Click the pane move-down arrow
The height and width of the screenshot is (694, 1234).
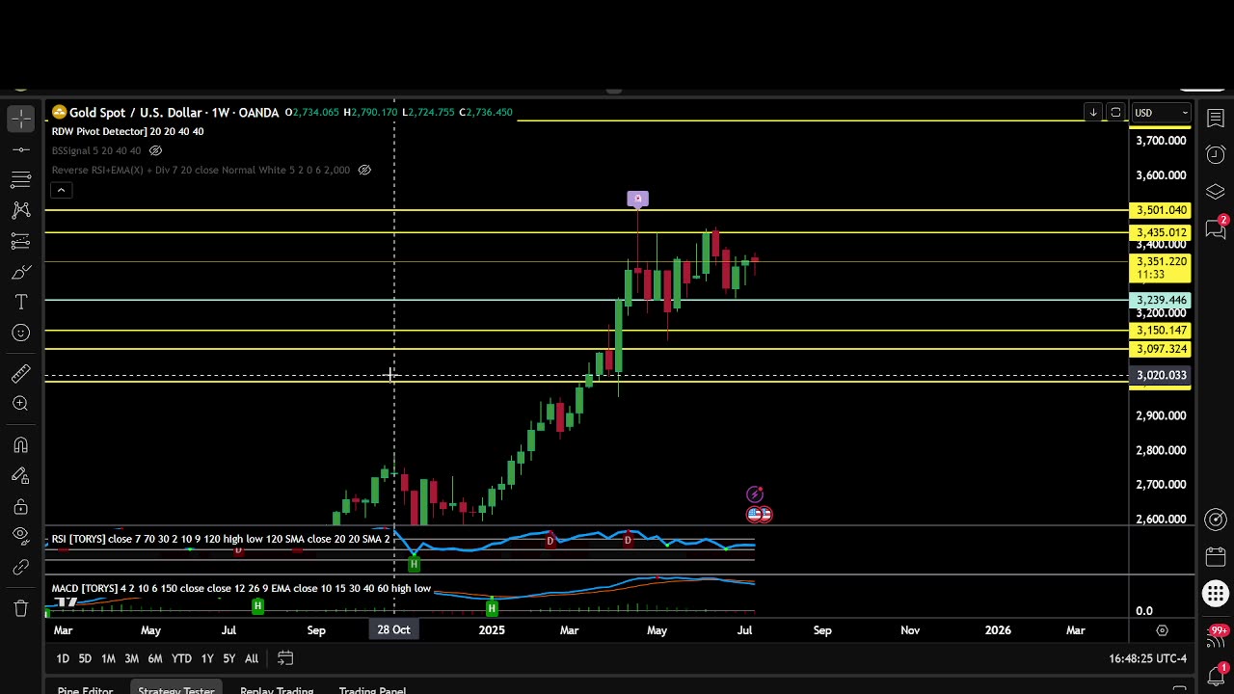1093,113
